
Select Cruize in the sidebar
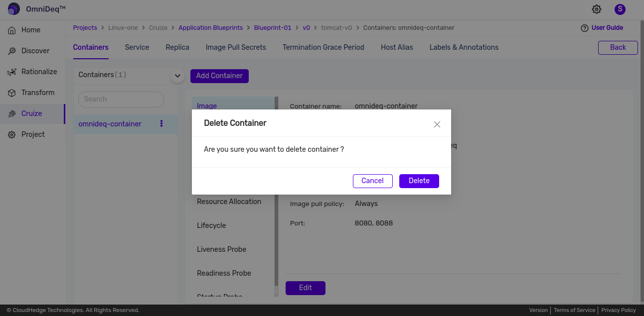32,113
